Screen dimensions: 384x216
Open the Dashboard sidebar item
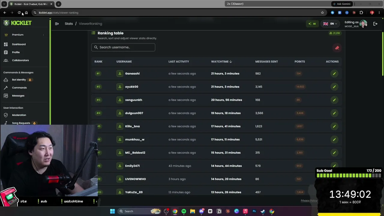(19, 44)
